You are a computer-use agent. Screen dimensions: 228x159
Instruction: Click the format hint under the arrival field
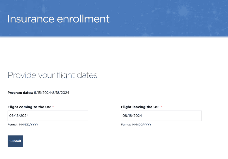pyautogui.click(x=23, y=125)
